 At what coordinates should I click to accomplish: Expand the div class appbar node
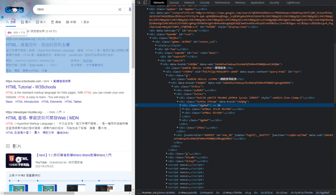tap(148, 9)
